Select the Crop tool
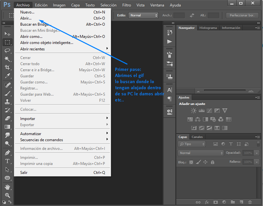 (7, 67)
